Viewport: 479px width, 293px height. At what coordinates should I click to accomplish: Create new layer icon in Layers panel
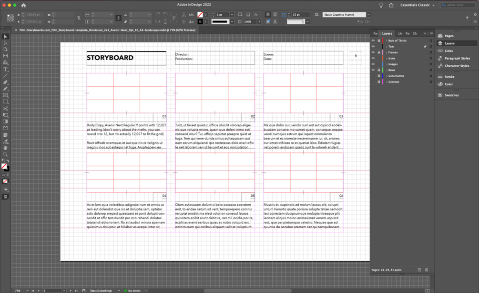click(x=419, y=270)
